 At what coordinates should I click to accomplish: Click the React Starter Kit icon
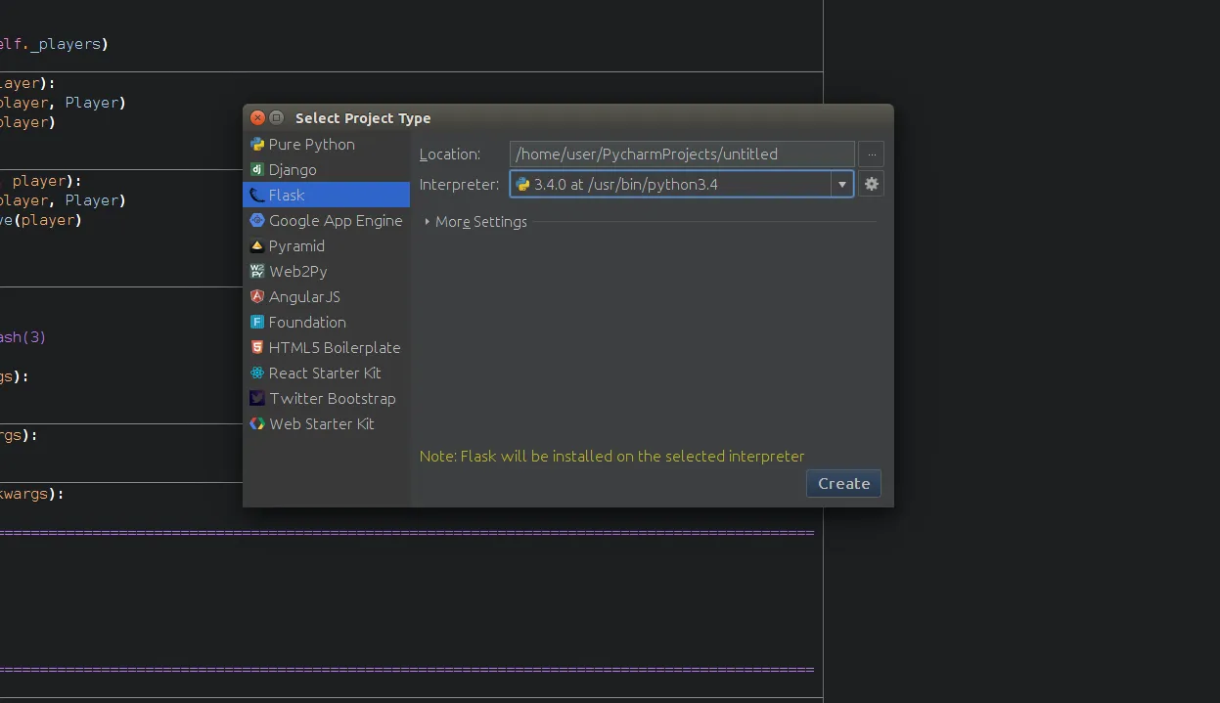pyautogui.click(x=257, y=373)
